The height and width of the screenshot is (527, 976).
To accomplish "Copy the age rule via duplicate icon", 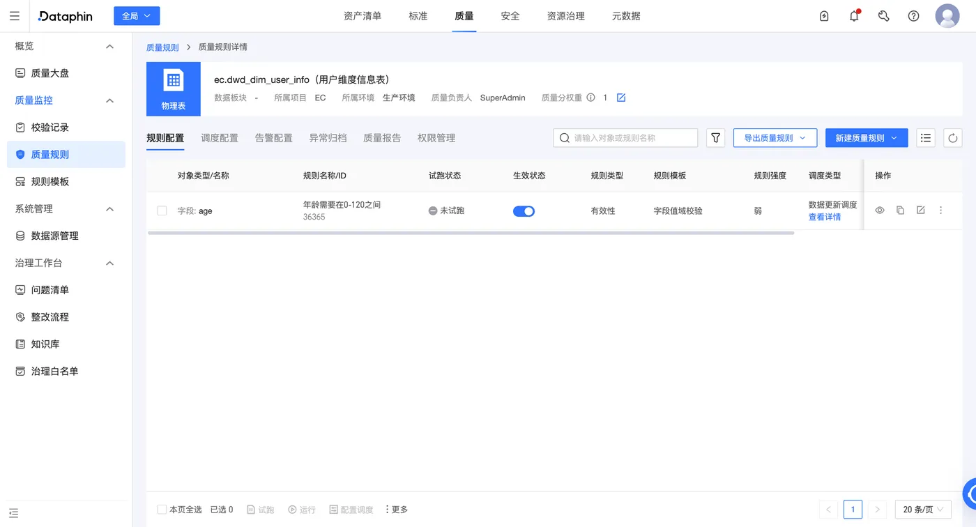I will click(900, 211).
